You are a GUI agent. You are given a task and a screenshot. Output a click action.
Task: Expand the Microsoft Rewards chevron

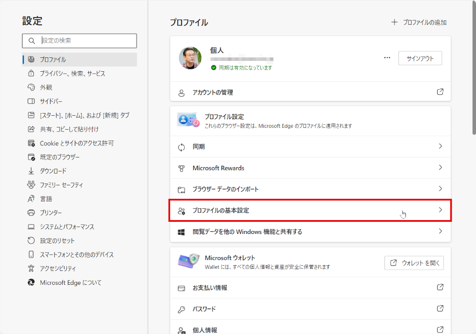pyautogui.click(x=440, y=167)
